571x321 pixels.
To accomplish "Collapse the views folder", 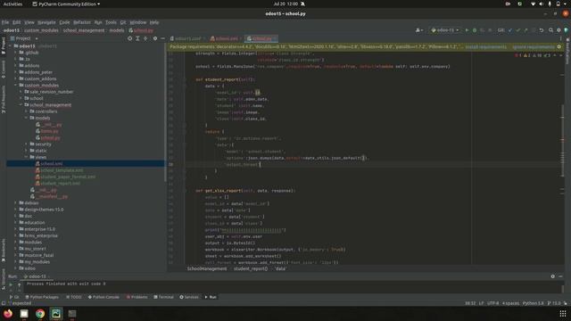I will point(27,157).
